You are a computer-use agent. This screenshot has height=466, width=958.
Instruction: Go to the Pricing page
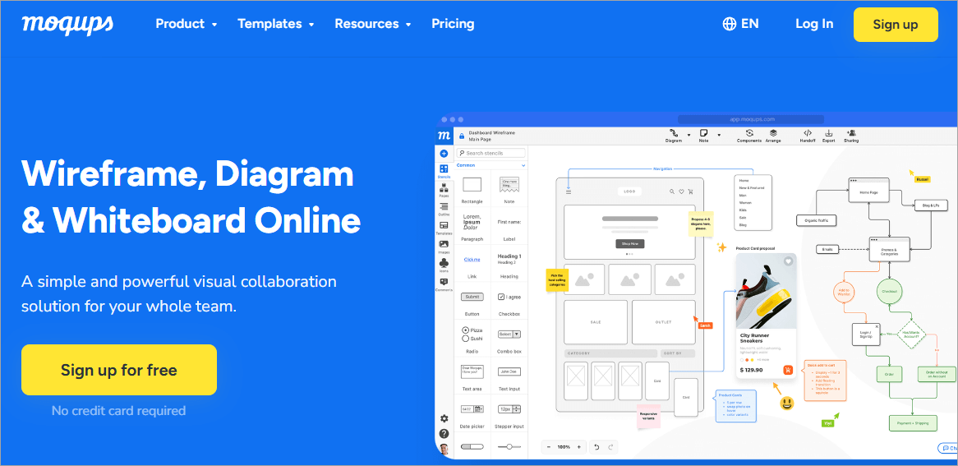(x=453, y=24)
